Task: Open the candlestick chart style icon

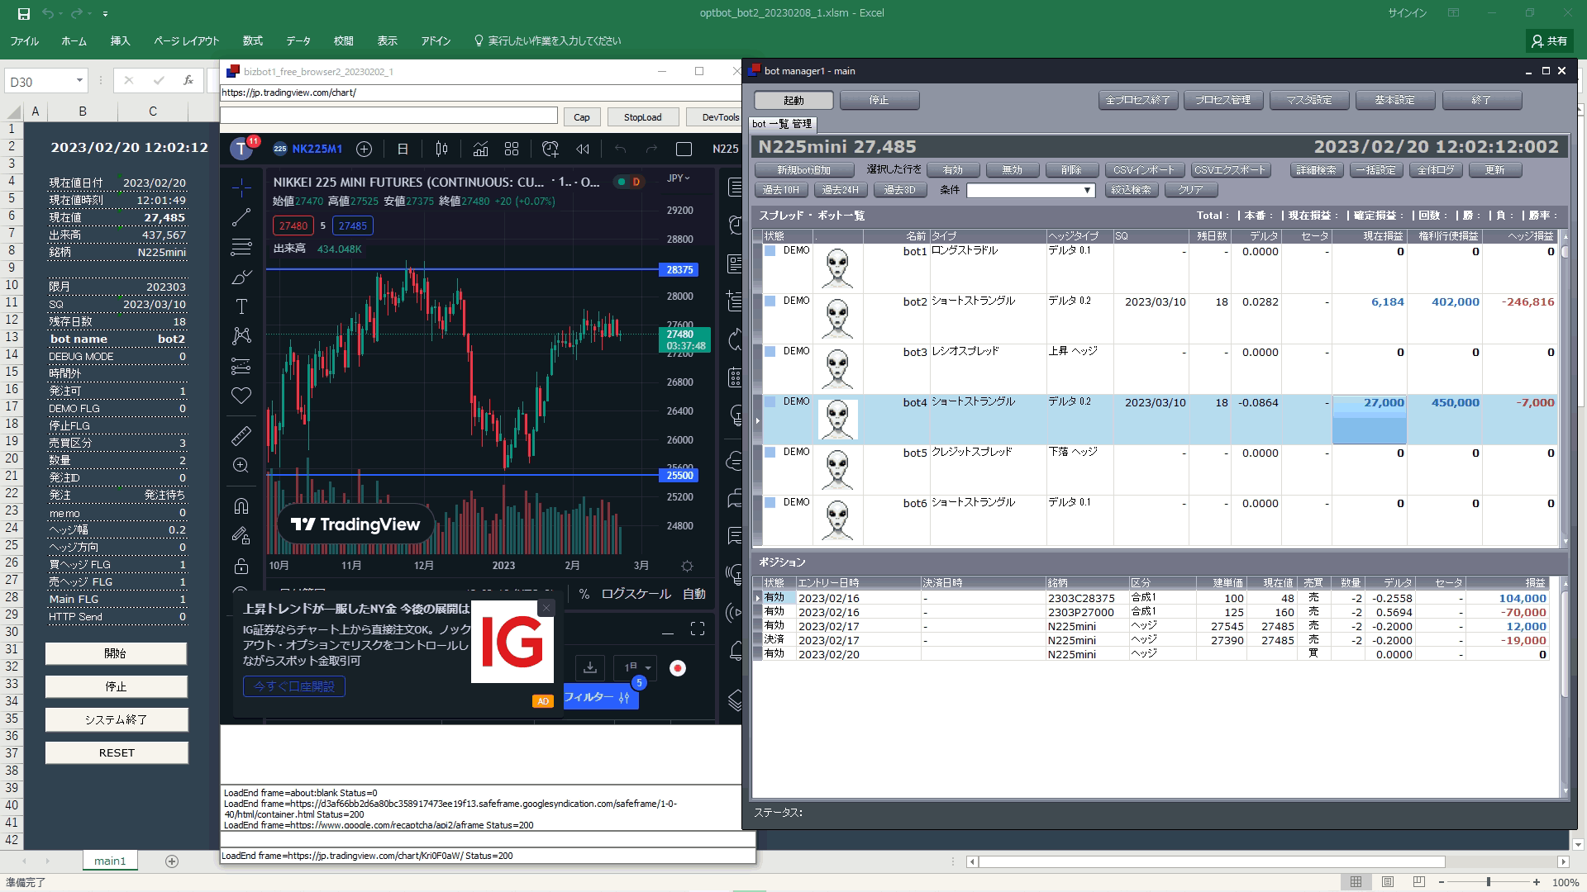Action: (441, 149)
